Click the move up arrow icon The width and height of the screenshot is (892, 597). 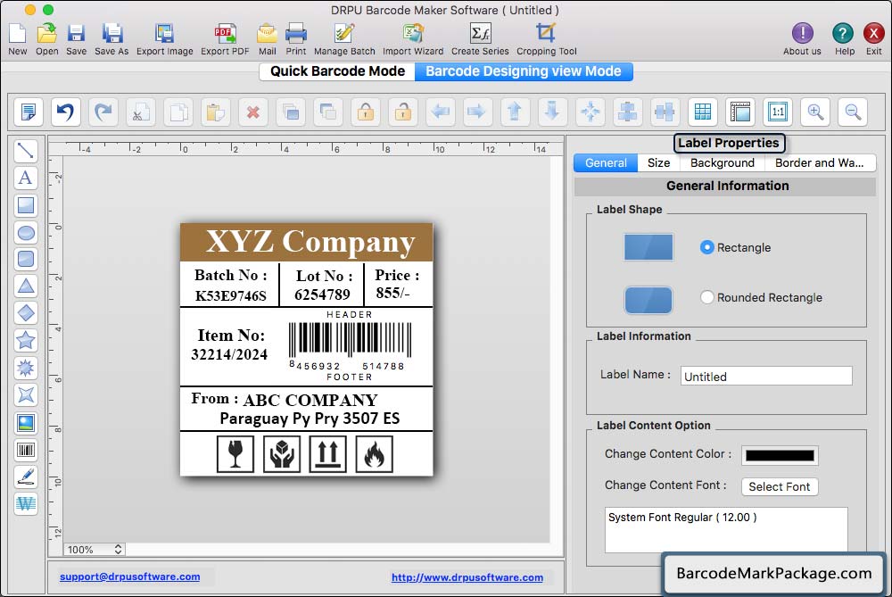515,112
